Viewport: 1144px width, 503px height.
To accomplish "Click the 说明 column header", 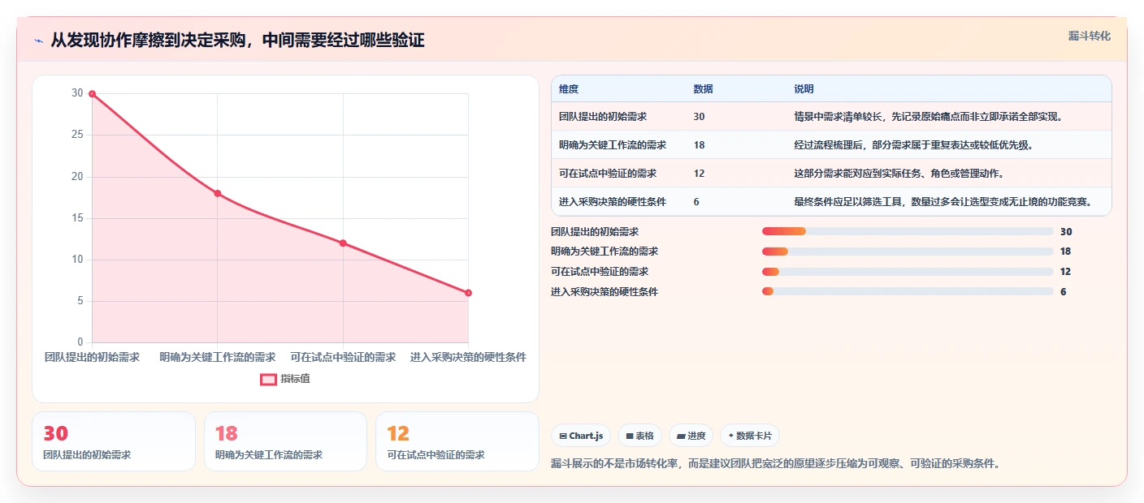I will point(804,89).
